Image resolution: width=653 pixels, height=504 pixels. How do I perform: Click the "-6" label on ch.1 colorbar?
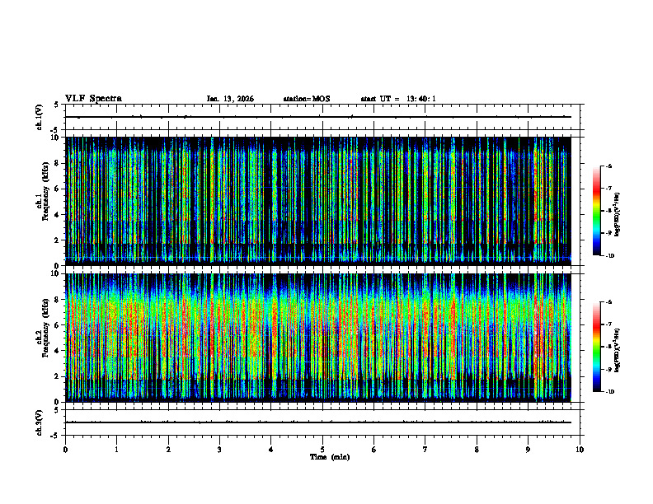608,166
